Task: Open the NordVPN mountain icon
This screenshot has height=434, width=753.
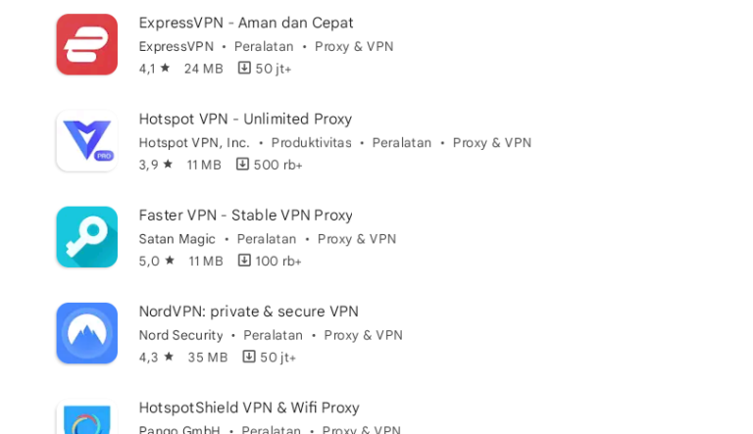Action: (86, 333)
